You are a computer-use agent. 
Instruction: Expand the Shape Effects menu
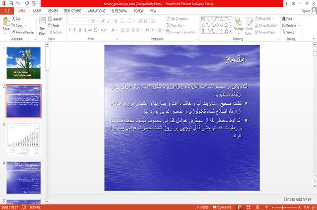click(266, 32)
